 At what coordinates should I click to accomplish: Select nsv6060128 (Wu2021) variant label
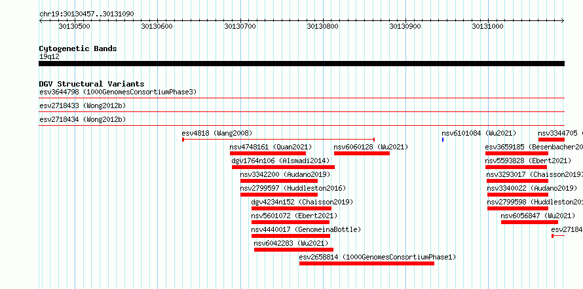coord(371,147)
